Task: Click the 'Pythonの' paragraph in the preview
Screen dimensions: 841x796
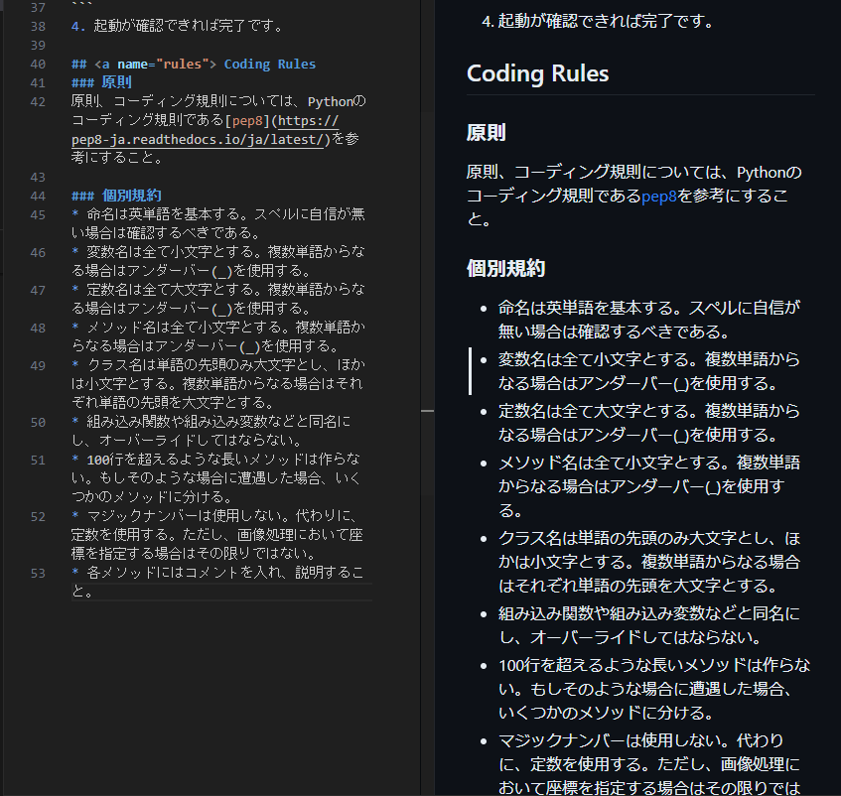Action: point(633,196)
